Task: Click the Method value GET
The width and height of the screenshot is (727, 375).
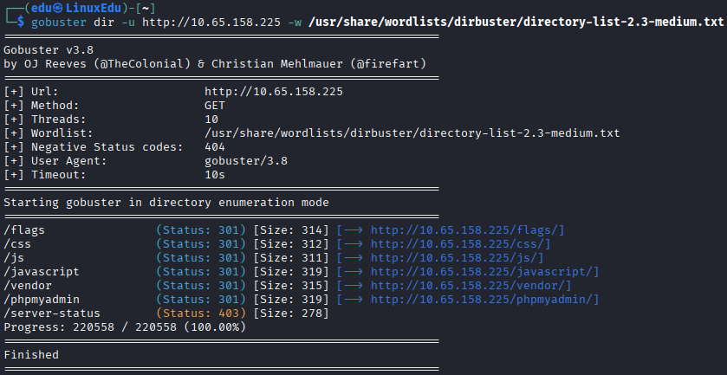Action: (x=215, y=106)
